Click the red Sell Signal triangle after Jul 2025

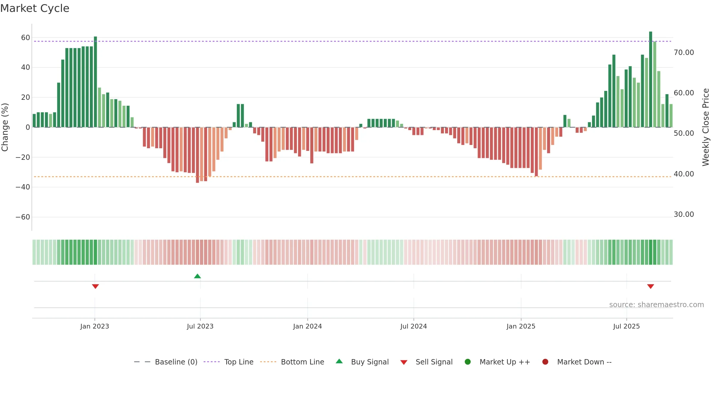(650, 286)
